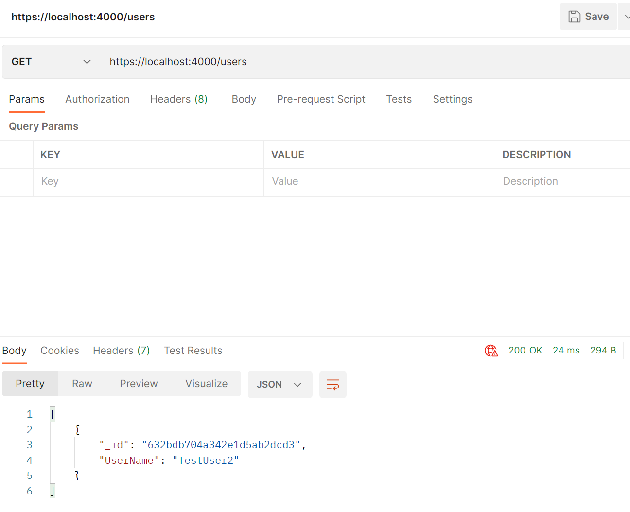Open the GET method dropdown
This screenshot has width=630, height=512.
point(51,62)
